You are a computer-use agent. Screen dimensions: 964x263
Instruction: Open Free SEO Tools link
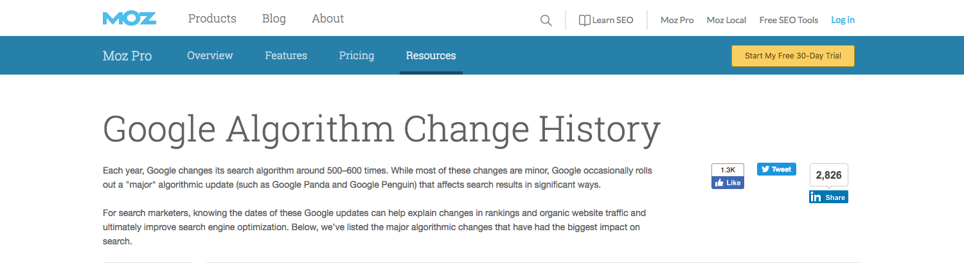tap(789, 20)
